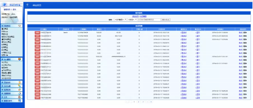The image size is (253, 108).
Task: Click the icon on 工具 section
Action: pos(19,97)
